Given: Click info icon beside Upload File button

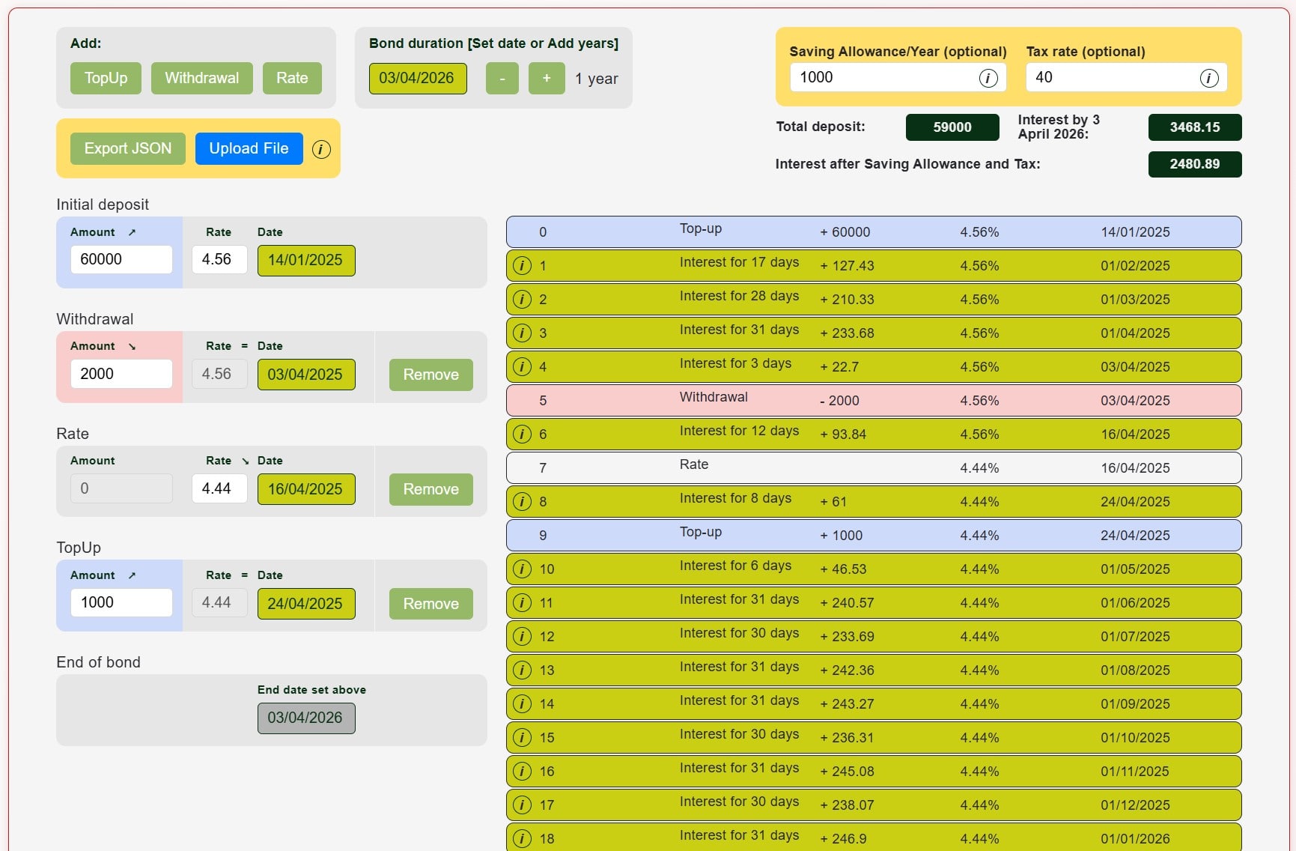Looking at the screenshot, I should 321,149.
